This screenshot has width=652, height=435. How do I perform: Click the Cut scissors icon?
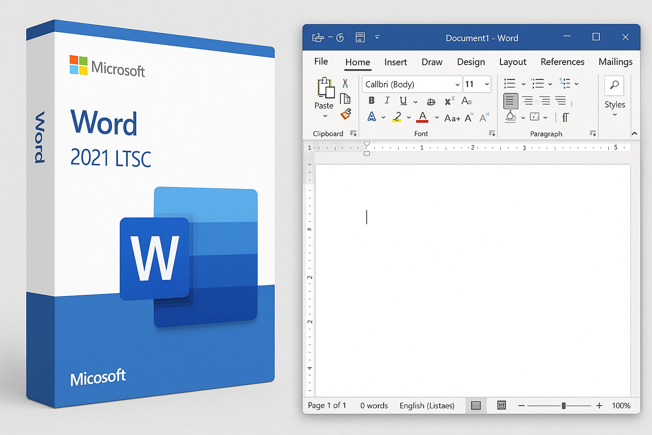(345, 83)
